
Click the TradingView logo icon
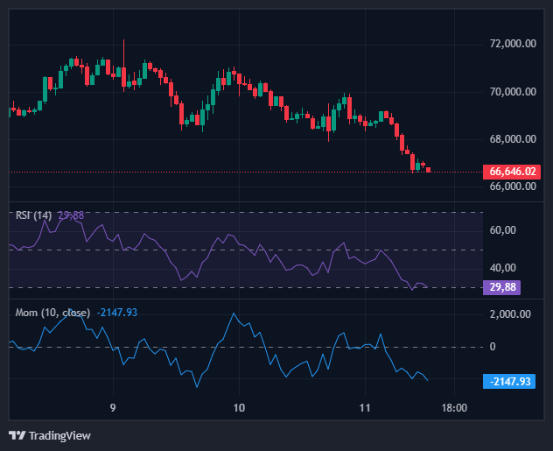click(x=17, y=435)
